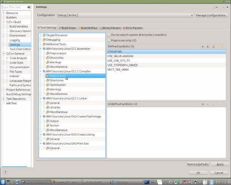Select the USE_USB_OTG_FS symbol
This screenshot has width=231, height=185.
[x=166, y=61]
